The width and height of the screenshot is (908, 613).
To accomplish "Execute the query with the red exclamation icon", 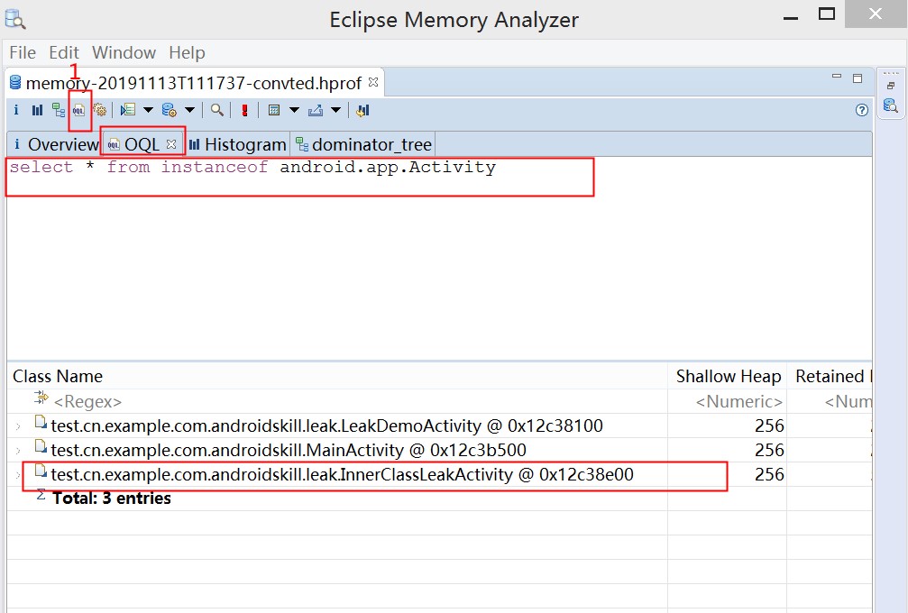I will tap(245, 110).
